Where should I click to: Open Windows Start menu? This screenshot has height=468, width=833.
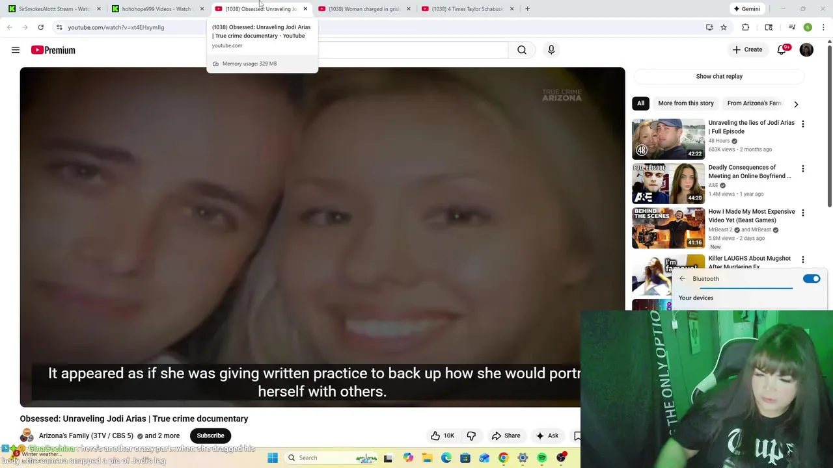pos(273,458)
